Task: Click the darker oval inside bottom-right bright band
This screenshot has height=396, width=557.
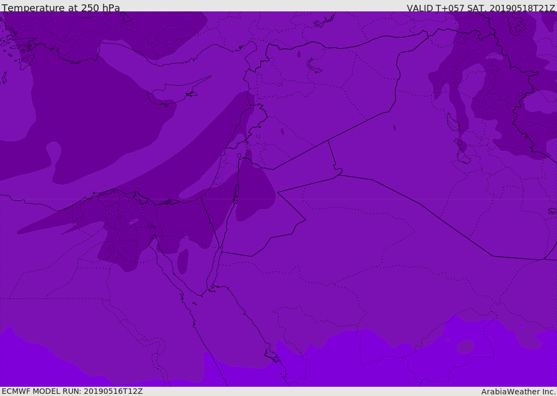Action: click(465, 346)
